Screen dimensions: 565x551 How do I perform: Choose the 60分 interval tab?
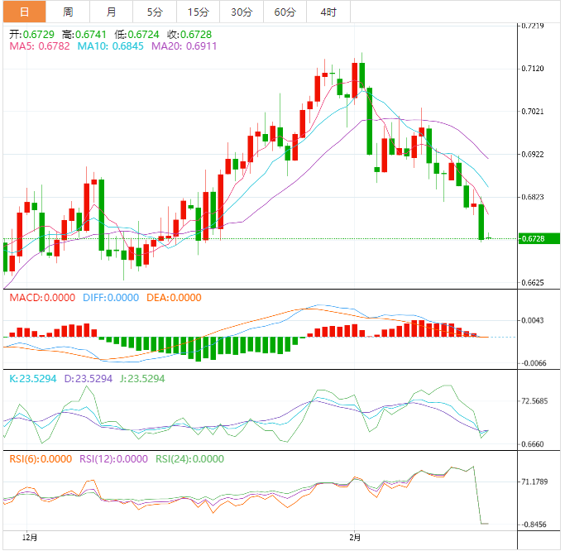(x=285, y=12)
